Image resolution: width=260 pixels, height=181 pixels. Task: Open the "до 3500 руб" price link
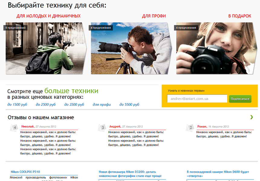click(x=74, y=105)
